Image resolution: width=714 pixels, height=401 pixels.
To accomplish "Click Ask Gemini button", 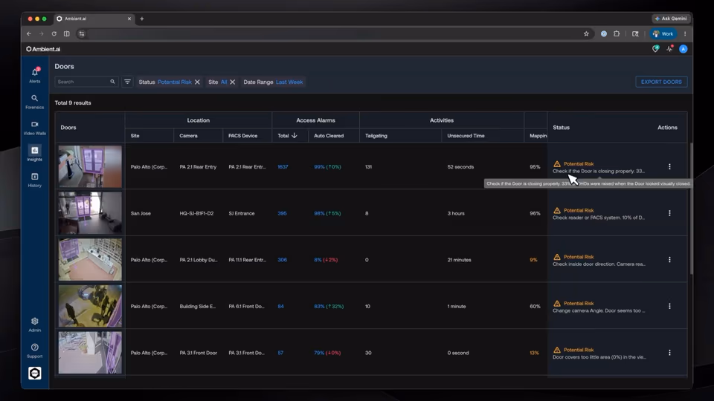I will pos(671,19).
